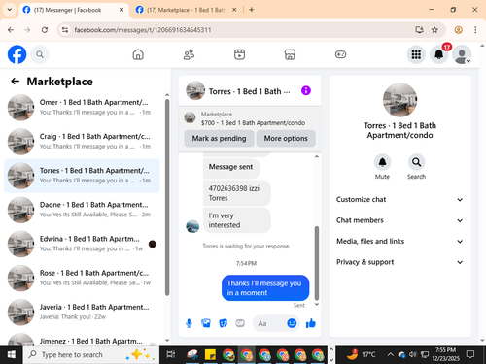Screen dimensions: 486x364
Task: Open the Facebook home logo
Action: click(x=17, y=54)
